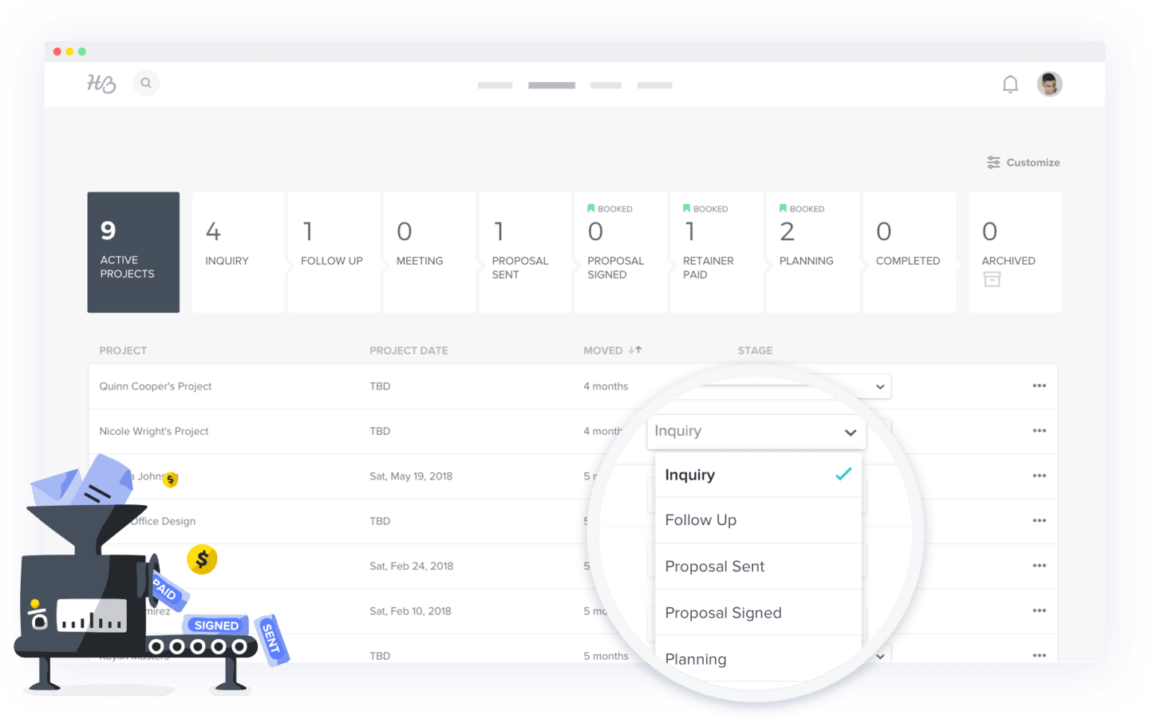Screen dimensions: 1149x719
Task: Choose Planning in the stage list
Action: click(758, 659)
